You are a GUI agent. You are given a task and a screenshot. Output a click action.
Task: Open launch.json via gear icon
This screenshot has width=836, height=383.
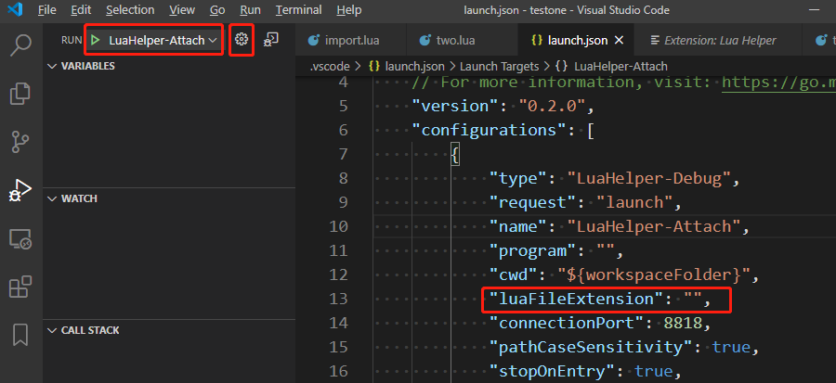(x=242, y=39)
